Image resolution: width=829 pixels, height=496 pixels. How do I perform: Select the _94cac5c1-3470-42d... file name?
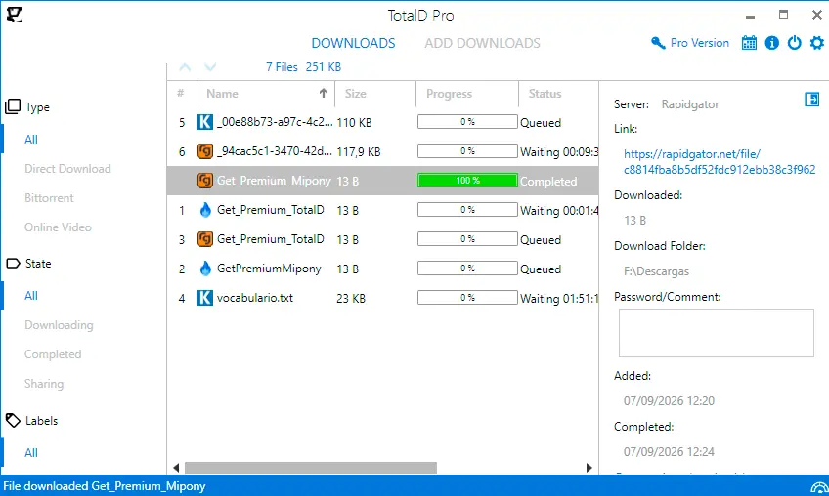pos(275,151)
